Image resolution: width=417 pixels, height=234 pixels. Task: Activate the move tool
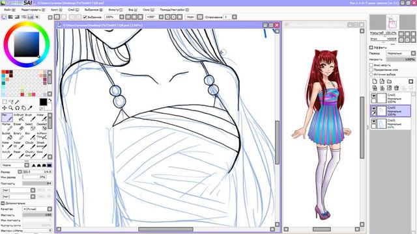coord(5,108)
